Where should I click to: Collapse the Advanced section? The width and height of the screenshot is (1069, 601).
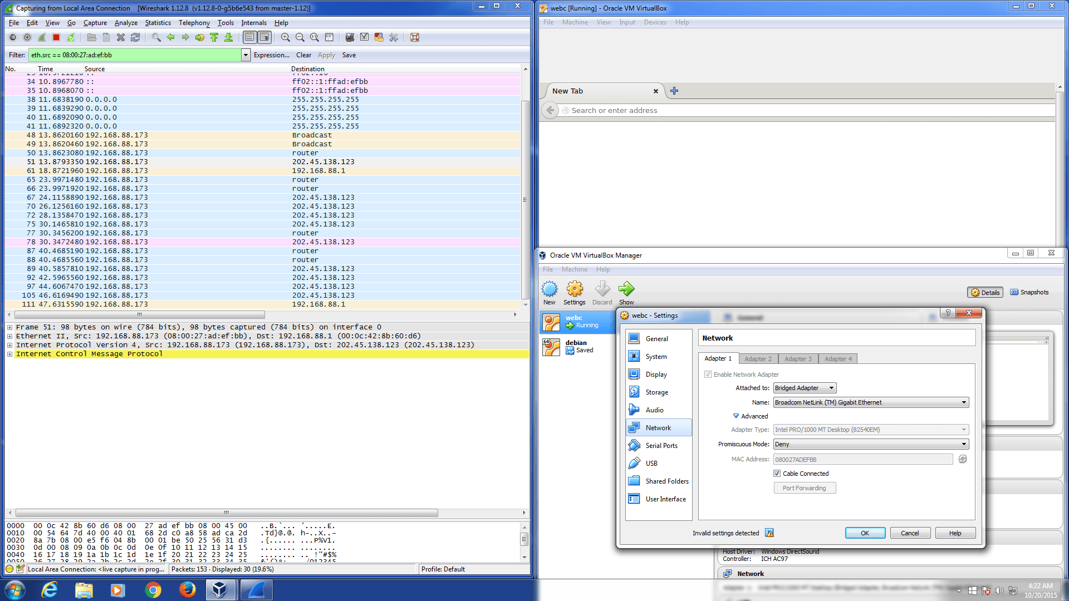coord(751,416)
